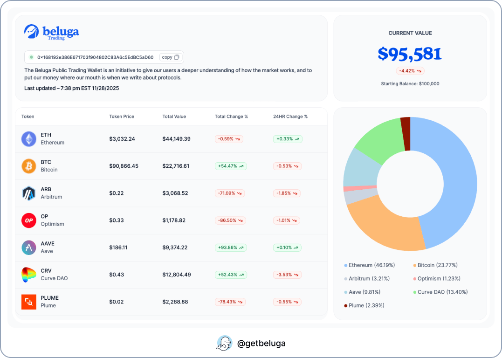Screen dimensions: 502x358
Task: Click the Starting Balance: $100,000 text
Action: pyautogui.click(x=410, y=83)
